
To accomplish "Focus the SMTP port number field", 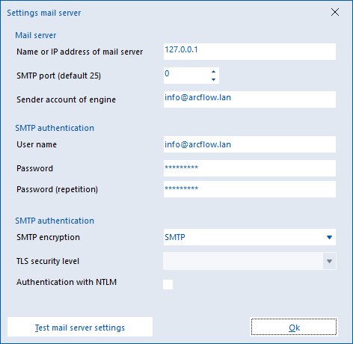I will [186, 76].
